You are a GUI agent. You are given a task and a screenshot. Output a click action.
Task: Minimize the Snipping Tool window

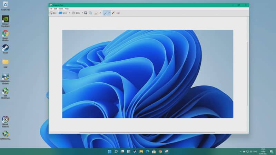tap(233, 5)
